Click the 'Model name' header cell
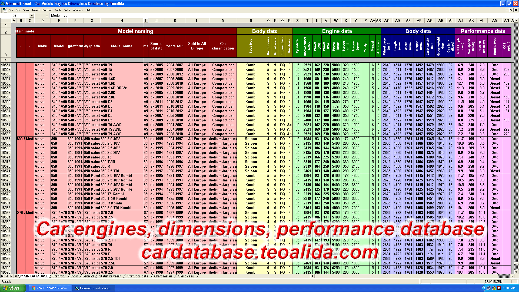The height and width of the screenshot is (292, 519). point(122,46)
